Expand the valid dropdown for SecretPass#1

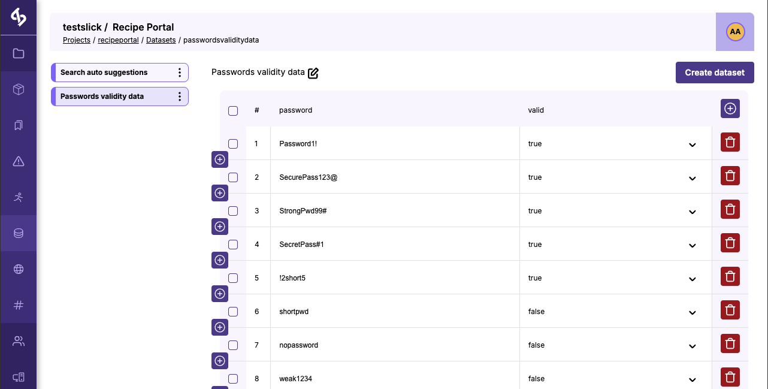pyautogui.click(x=692, y=245)
